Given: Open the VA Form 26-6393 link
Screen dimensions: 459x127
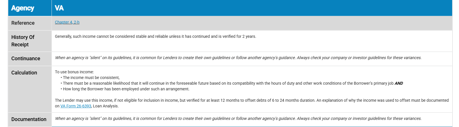Looking at the screenshot, I should pyautogui.click(x=76, y=106).
